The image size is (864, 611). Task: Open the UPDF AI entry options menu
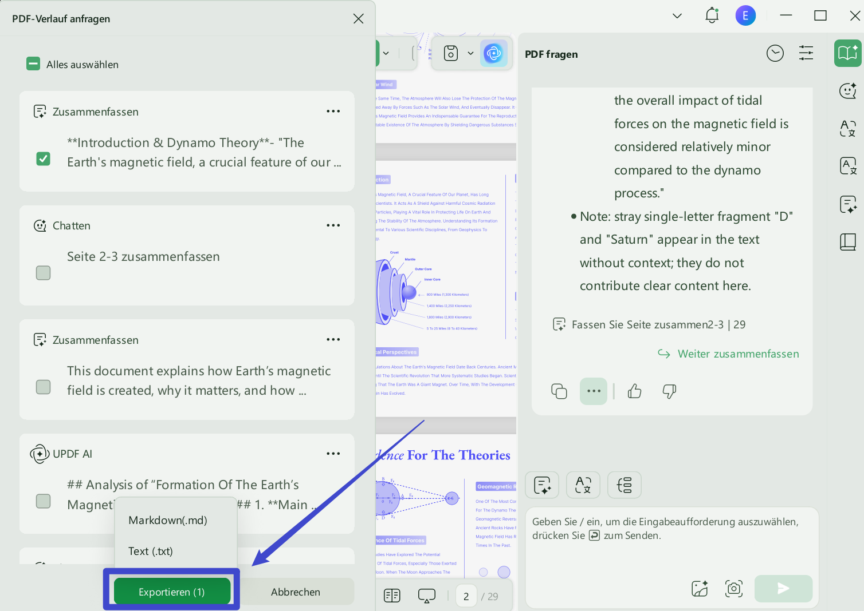[333, 453]
